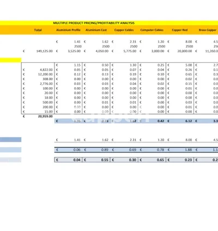Select the '12,200.00' total cell
The height and width of the screenshot is (231, 218).
(45, 75)
